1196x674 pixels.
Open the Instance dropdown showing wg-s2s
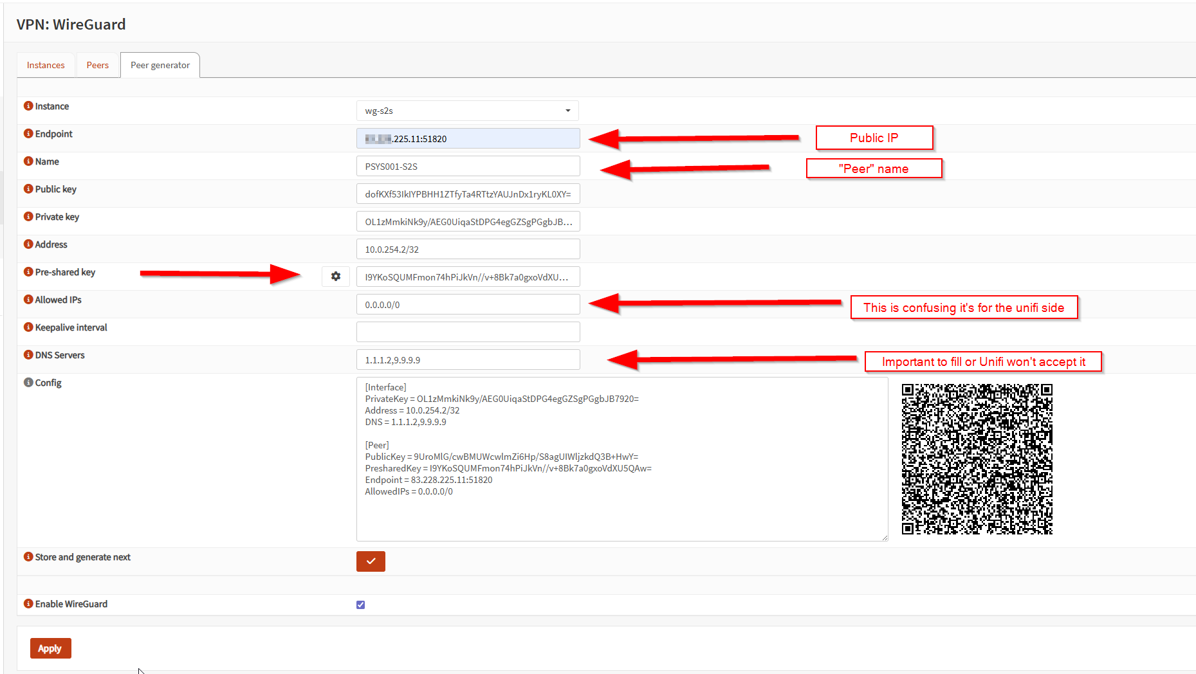click(x=467, y=111)
